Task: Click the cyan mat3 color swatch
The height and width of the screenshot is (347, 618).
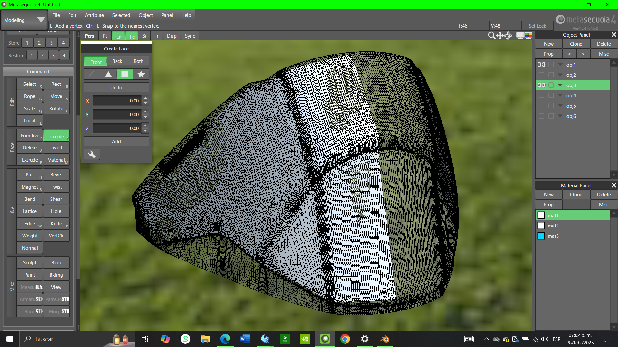Action: pos(541,236)
